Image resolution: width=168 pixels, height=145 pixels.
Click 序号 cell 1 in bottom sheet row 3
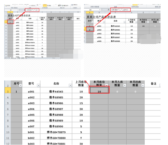[16, 90]
